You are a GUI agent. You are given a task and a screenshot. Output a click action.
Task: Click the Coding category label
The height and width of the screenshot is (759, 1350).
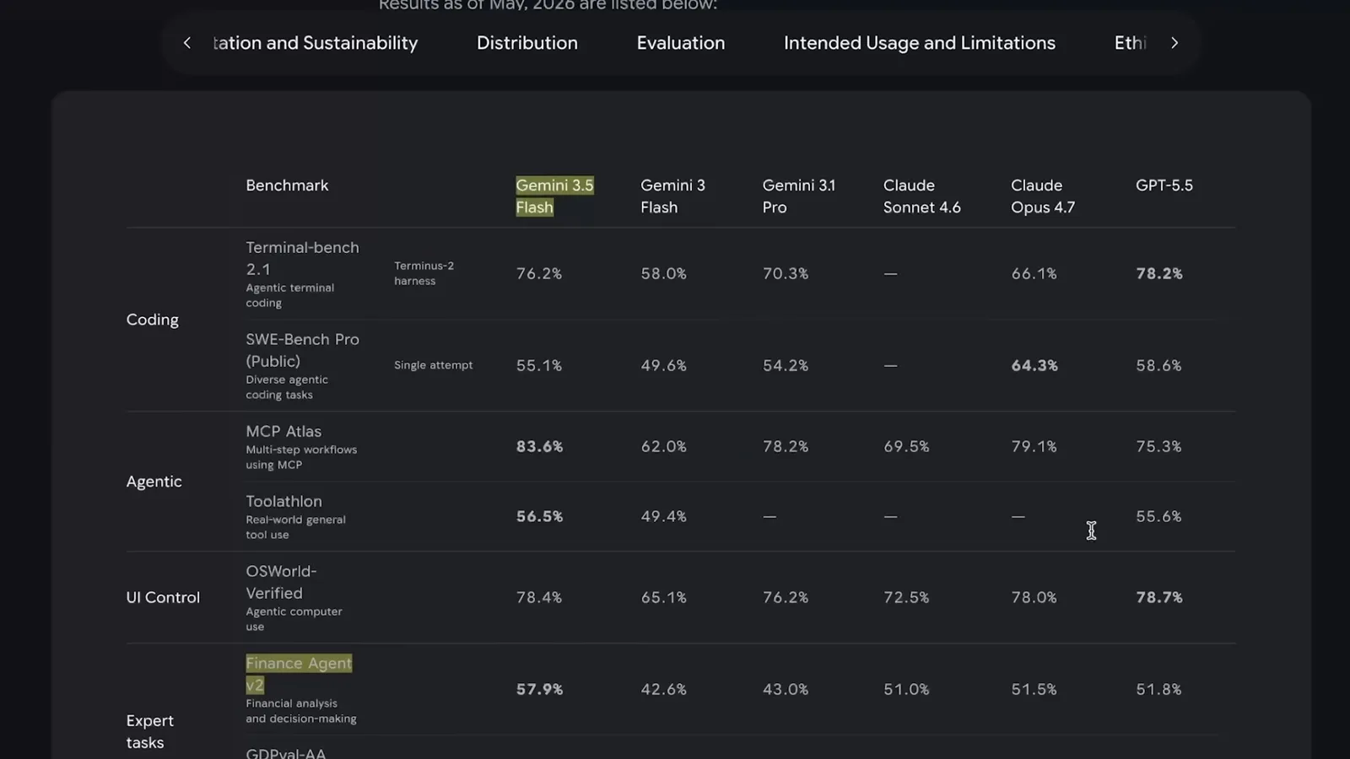click(x=152, y=320)
